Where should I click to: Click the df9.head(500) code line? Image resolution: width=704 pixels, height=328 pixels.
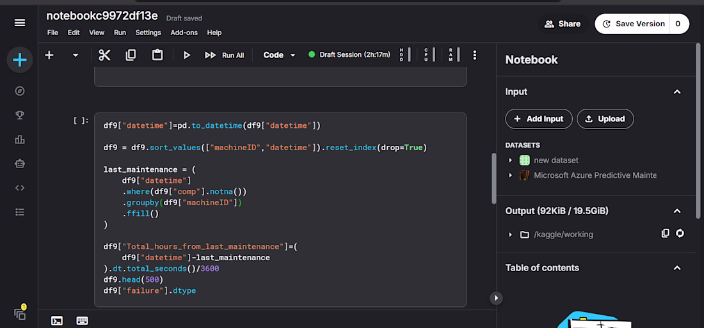pyautogui.click(x=134, y=279)
